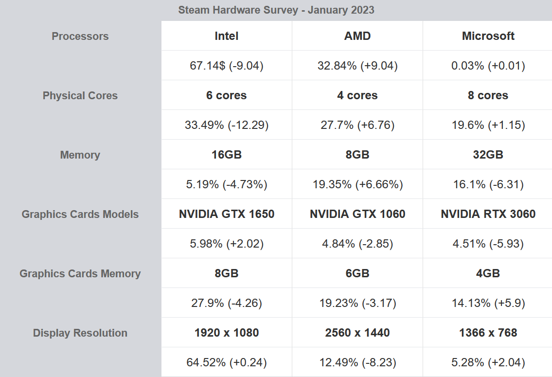The image size is (552, 377).
Task: Click the NVIDIA RTX 3060 cell
Action: pos(488,214)
